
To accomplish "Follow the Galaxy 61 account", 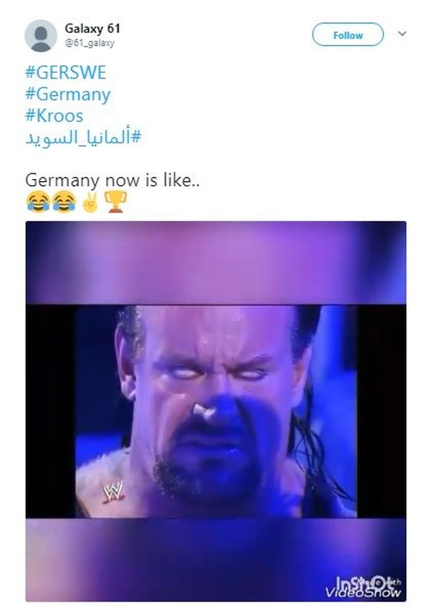I will 348,35.
